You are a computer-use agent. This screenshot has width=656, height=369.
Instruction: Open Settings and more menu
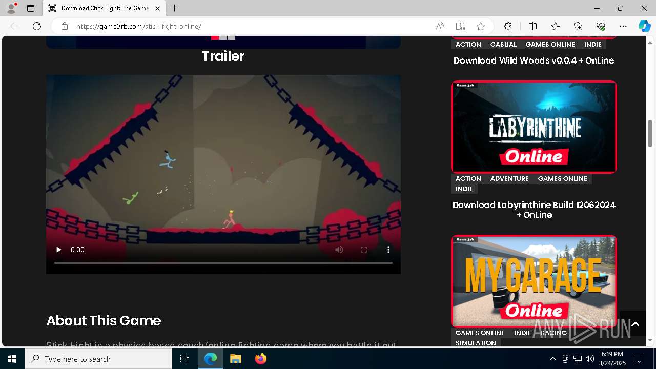point(623,26)
